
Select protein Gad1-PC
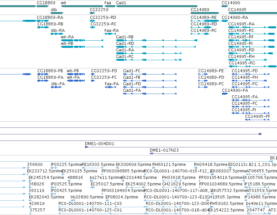(x=132, y=71)
